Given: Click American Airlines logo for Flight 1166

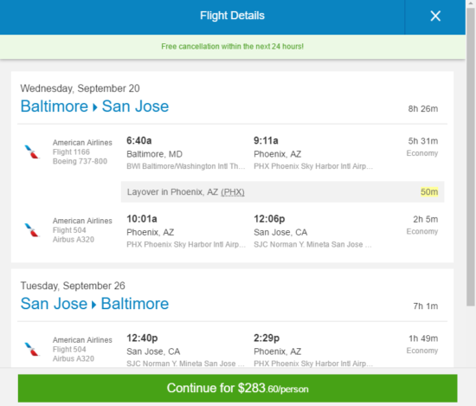Looking at the screenshot, I should [x=32, y=151].
